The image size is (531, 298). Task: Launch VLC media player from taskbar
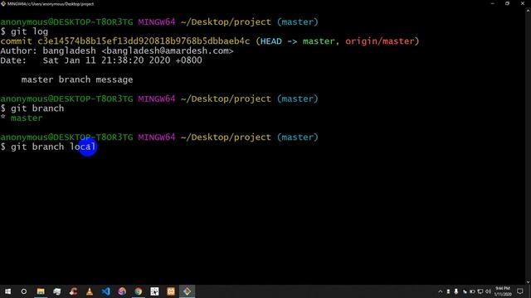[x=90, y=291]
